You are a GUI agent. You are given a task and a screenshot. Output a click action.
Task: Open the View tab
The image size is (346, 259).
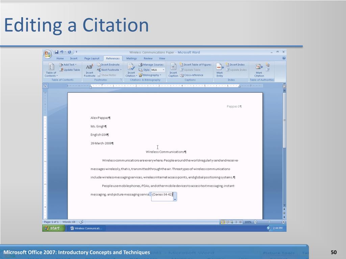point(162,58)
